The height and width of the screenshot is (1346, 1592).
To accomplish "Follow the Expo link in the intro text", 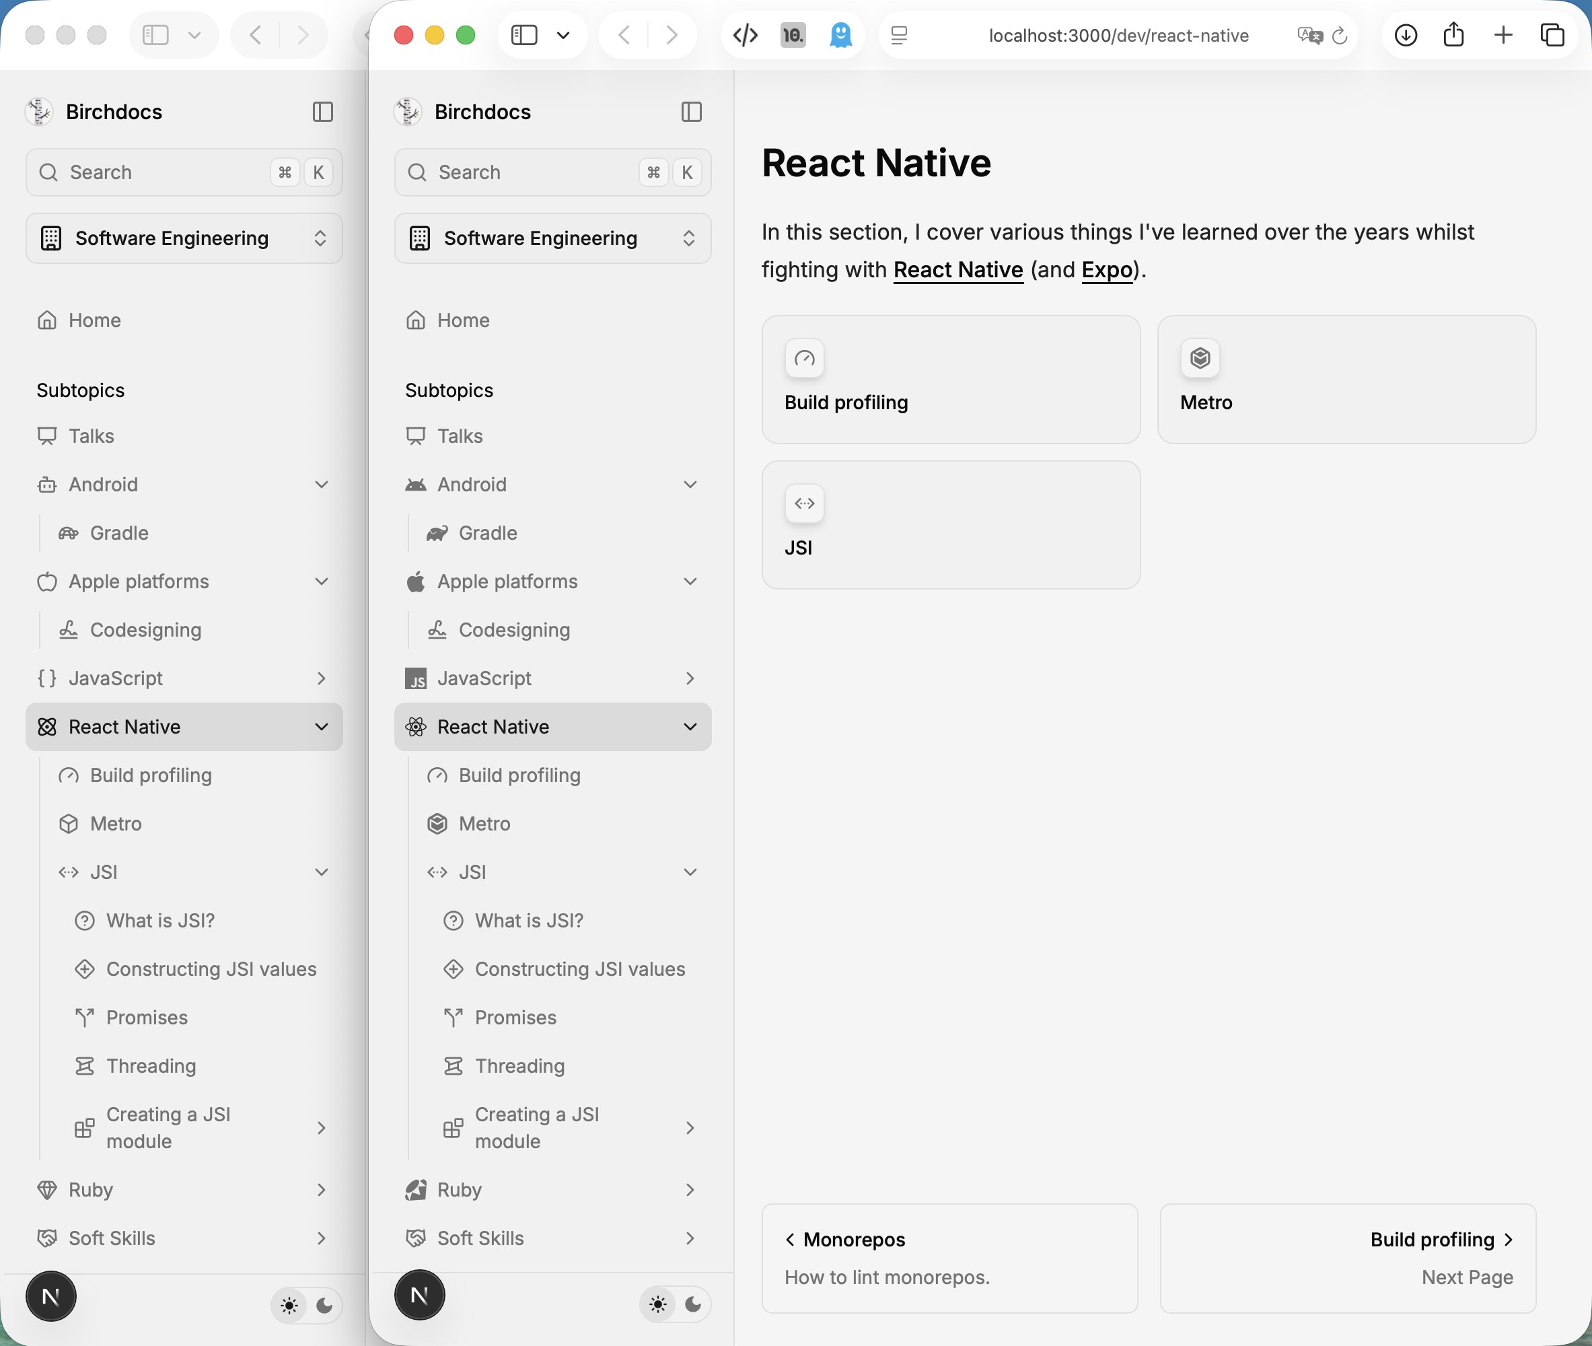I will [1107, 270].
